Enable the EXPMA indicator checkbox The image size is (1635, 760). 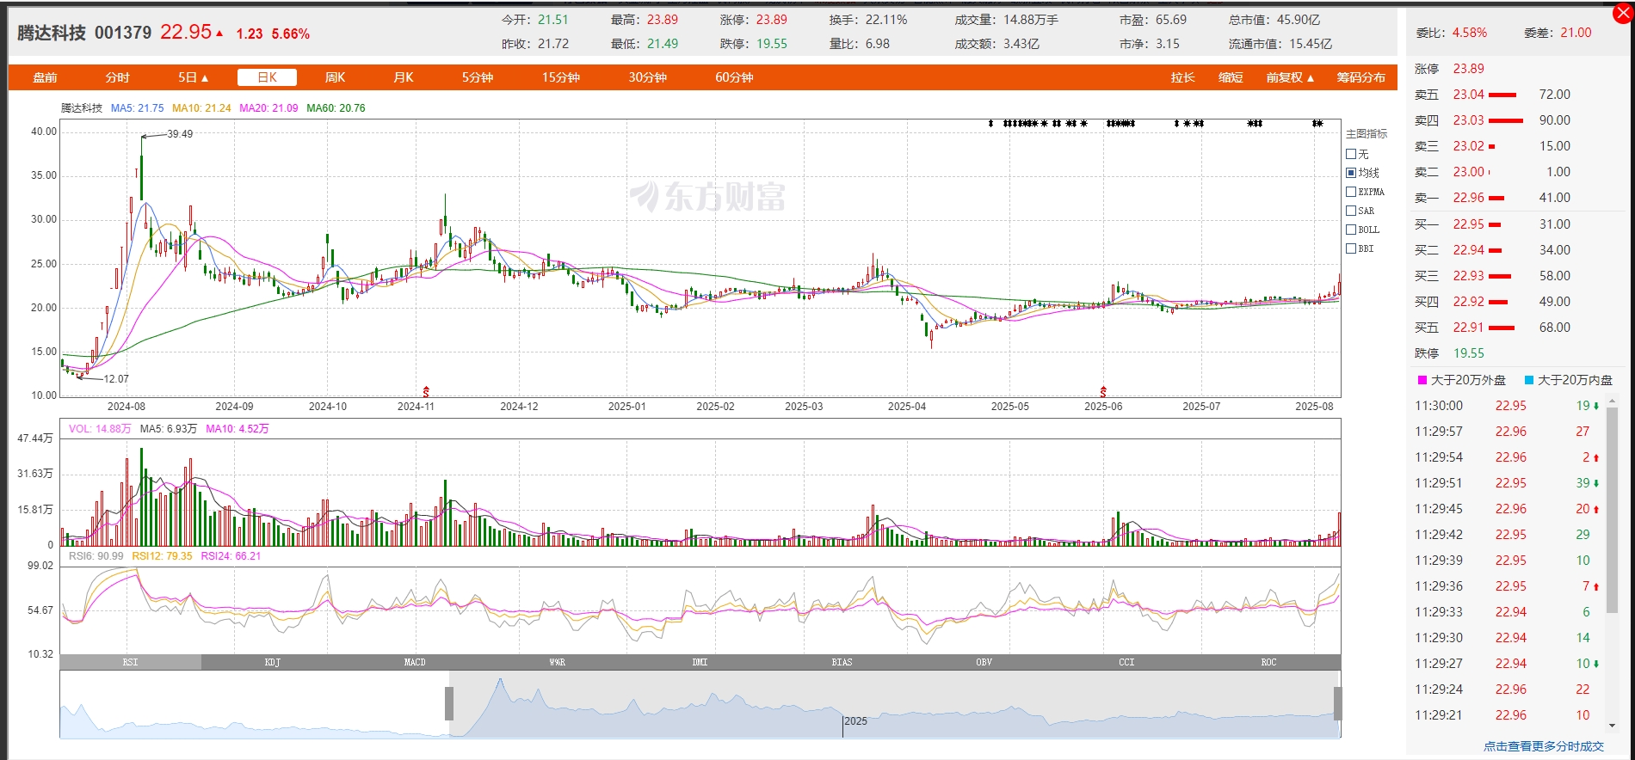coord(1351,192)
